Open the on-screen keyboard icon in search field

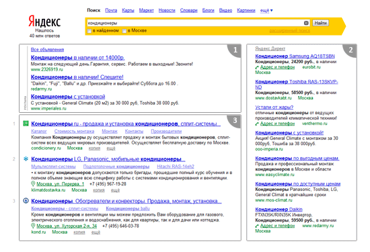tap(306, 23)
